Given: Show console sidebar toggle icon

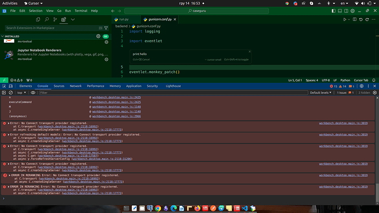Looking at the screenshot, I should [4, 93].
